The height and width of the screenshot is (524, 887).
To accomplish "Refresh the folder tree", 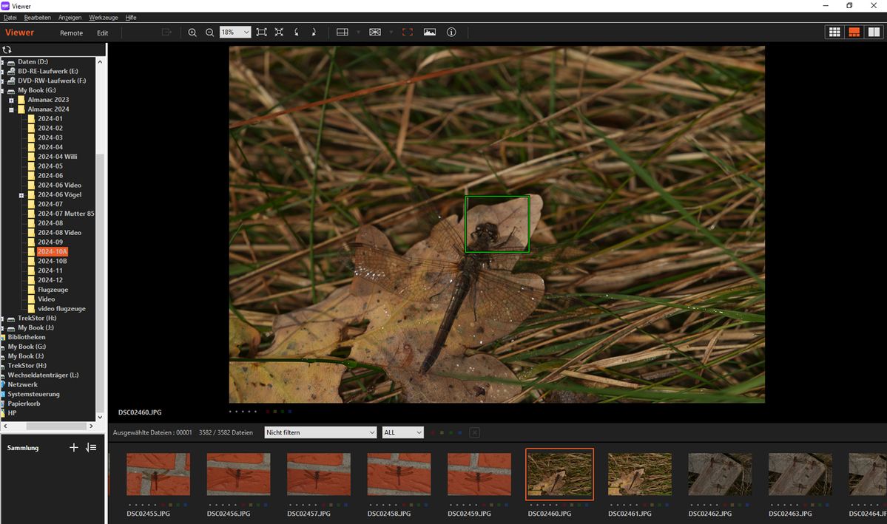I will (x=7, y=50).
